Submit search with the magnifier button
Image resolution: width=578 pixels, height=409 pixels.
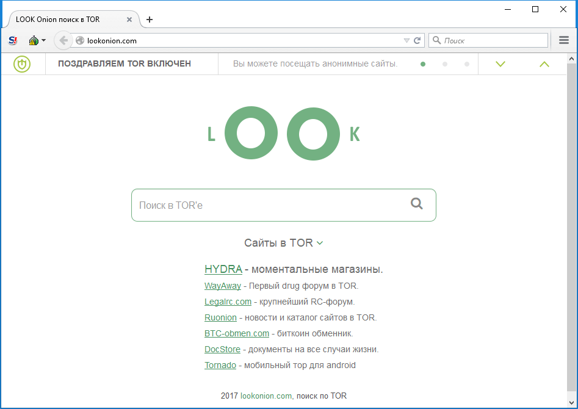click(x=416, y=203)
